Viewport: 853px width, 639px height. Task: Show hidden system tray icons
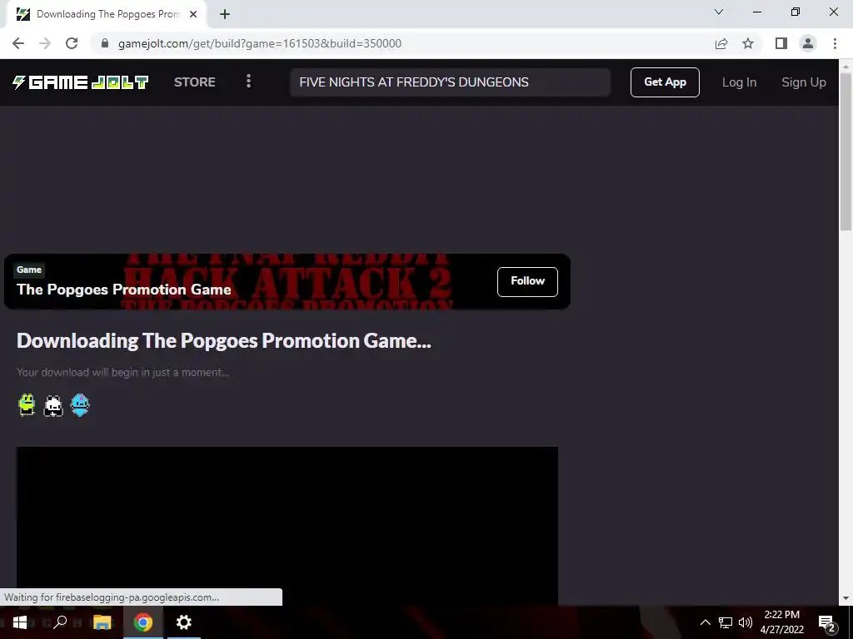coord(705,622)
